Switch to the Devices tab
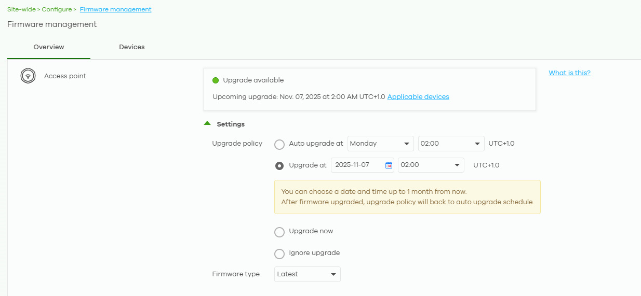Image resolution: width=641 pixels, height=296 pixels. (132, 47)
